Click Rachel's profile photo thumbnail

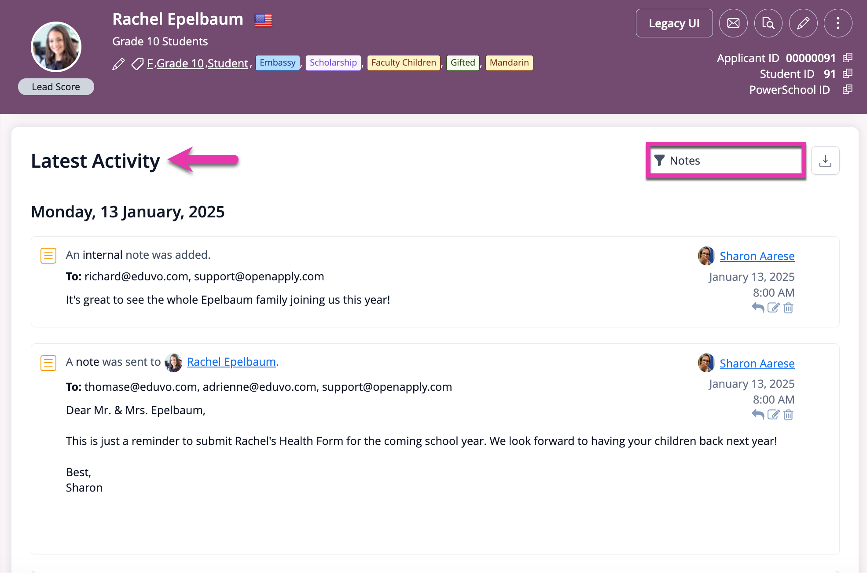tap(56, 47)
